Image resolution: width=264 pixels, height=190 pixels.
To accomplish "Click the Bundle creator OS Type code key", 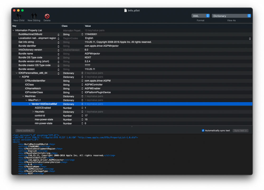I will click(x=35, y=65).
